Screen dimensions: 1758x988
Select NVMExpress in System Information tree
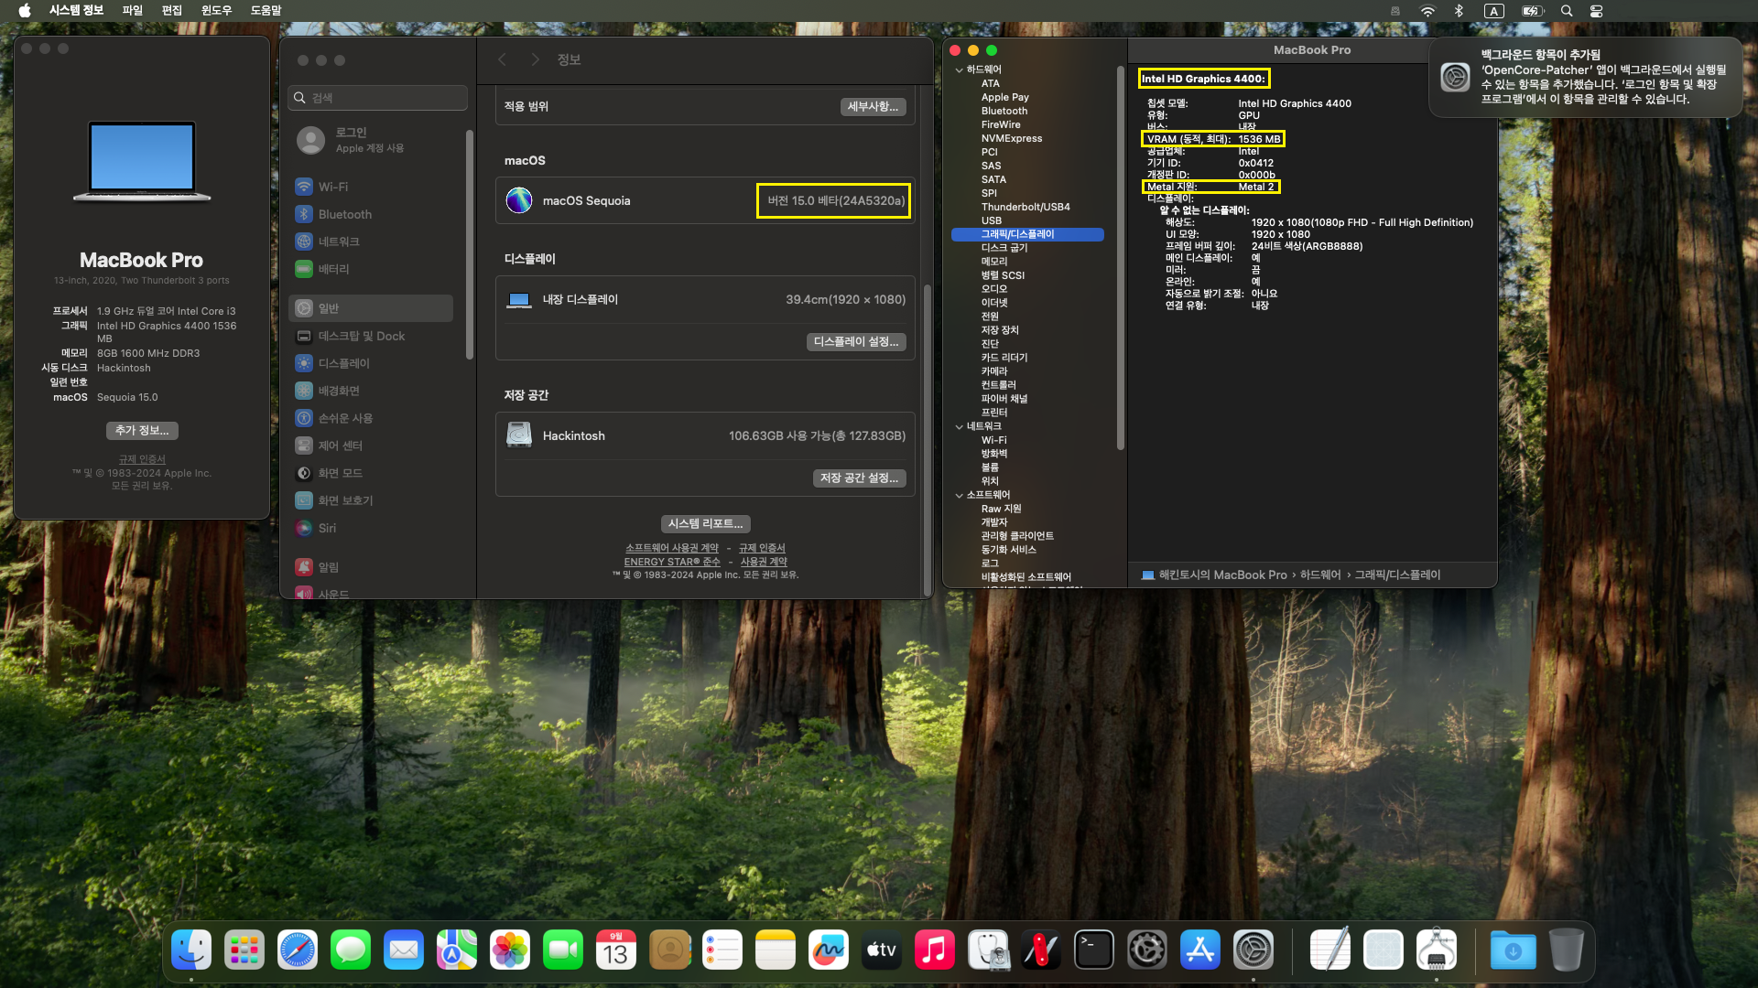tap(1012, 138)
